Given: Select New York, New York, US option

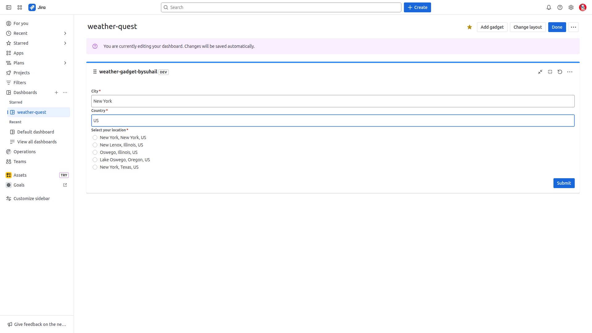Looking at the screenshot, I should coord(95,138).
